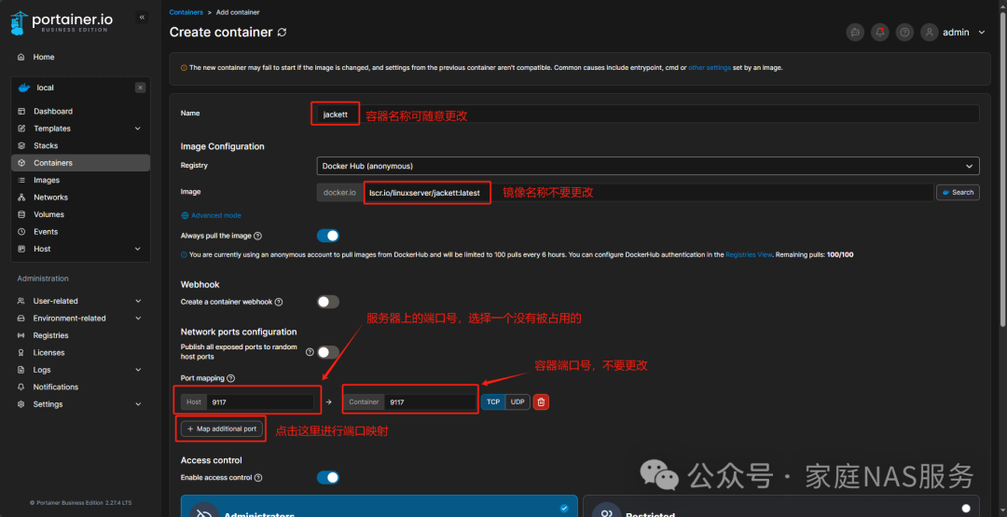Open the local Docker environment
The width and height of the screenshot is (1007, 517).
[45, 88]
